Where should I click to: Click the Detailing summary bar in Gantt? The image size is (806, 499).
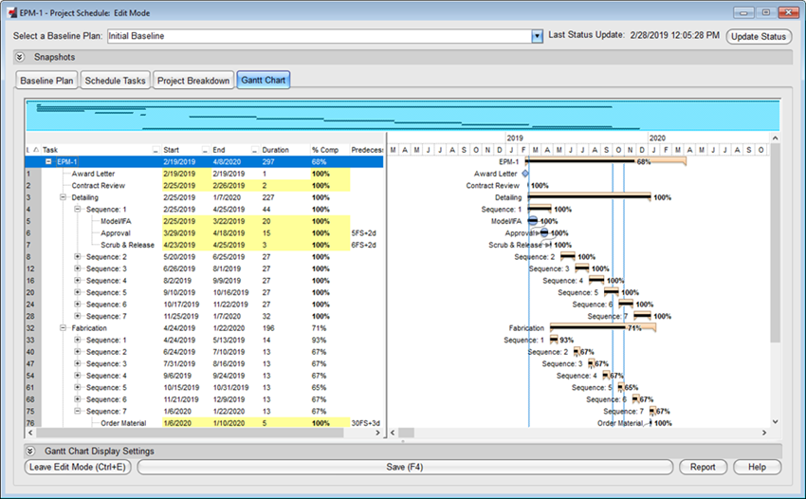(588, 197)
